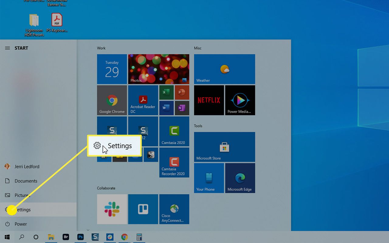Open the small Scrivener tile with S logo
Image resolution: width=389 pixels, height=243 pixels.
pos(151,155)
